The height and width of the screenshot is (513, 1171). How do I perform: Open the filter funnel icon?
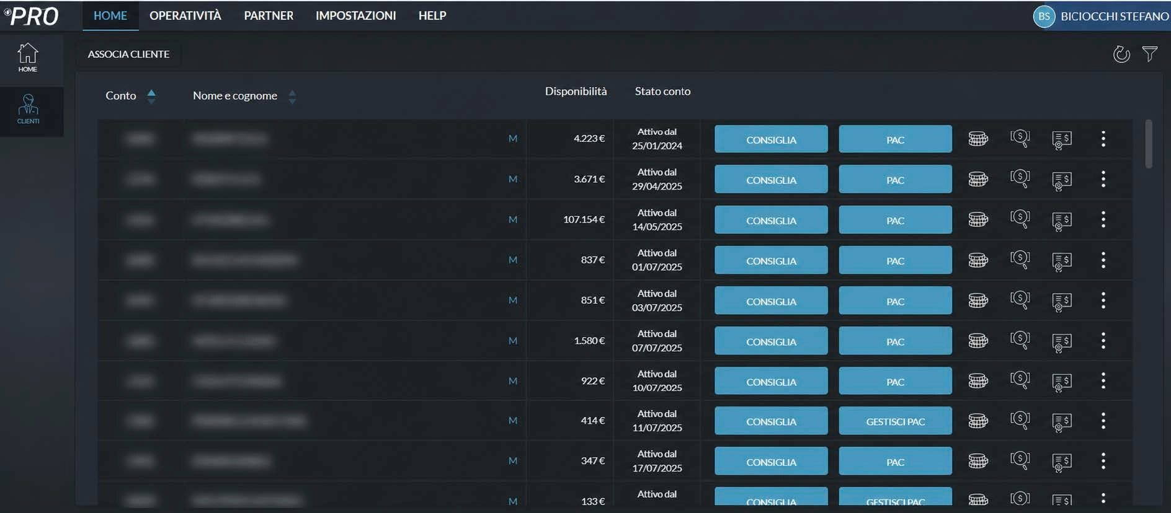point(1149,55)
